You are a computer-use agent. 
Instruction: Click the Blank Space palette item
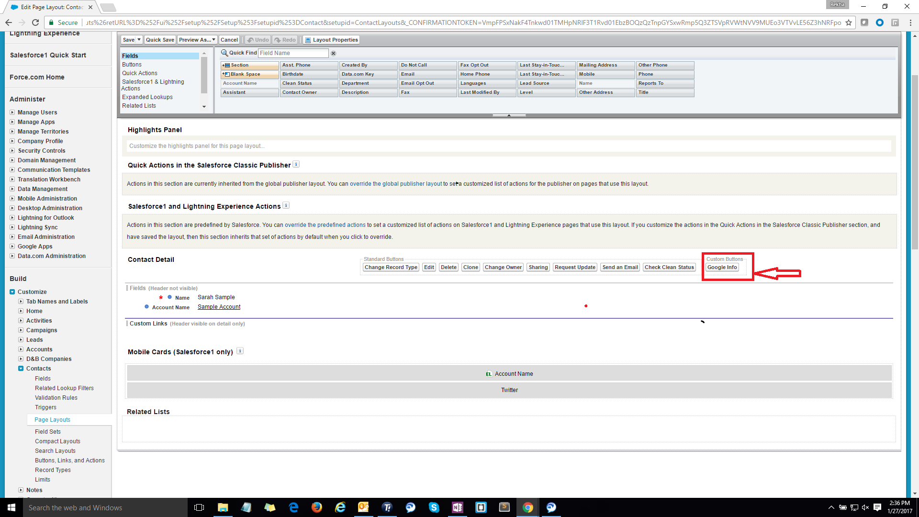[249, 74]
